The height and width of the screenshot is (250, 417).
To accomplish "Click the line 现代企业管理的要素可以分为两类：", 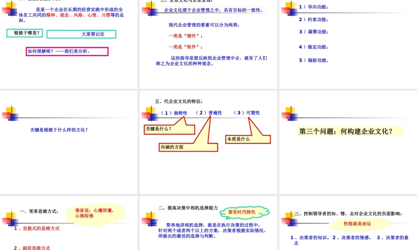I will [204, 25].
